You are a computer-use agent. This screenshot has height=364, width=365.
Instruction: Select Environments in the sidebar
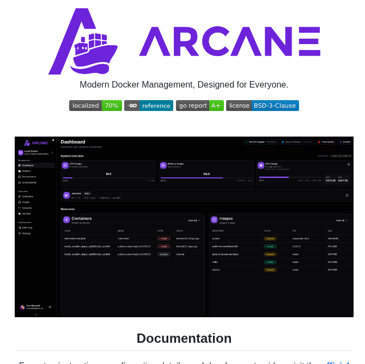tap(36, 177)
